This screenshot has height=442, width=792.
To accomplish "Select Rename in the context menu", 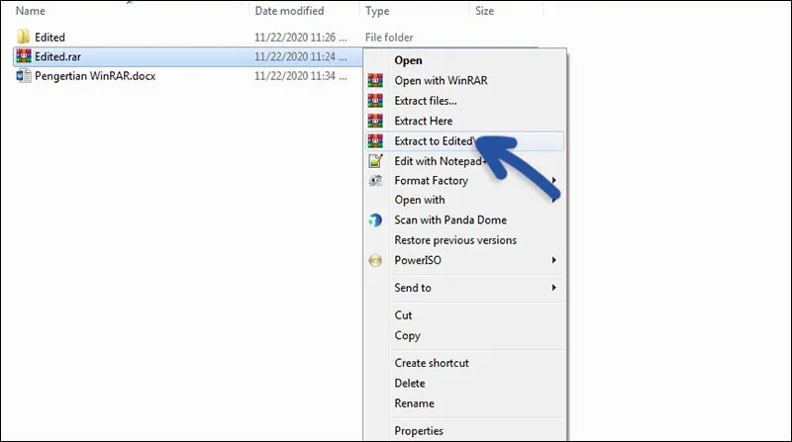I will (x=464, y=403).
